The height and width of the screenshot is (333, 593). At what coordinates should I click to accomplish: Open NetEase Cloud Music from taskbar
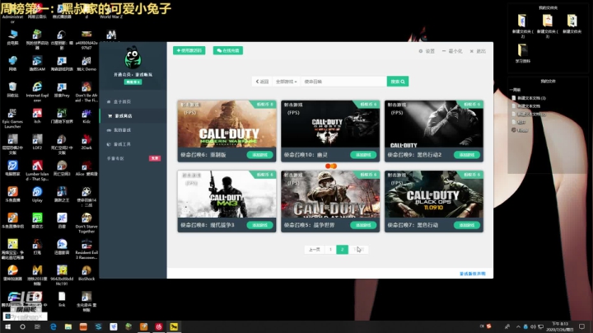[159, 326]
